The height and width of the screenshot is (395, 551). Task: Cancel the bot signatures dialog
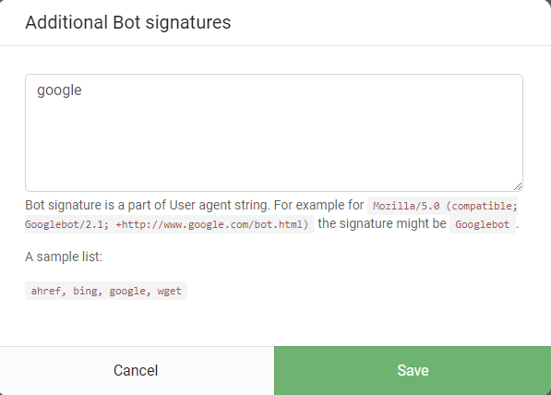click(137, 370)
